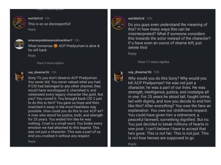This screenshot has height=165, width=221.
Task: Click the 'Do you guys even understand' comment text
Action: pyautogui.click(x=169, y=36)
